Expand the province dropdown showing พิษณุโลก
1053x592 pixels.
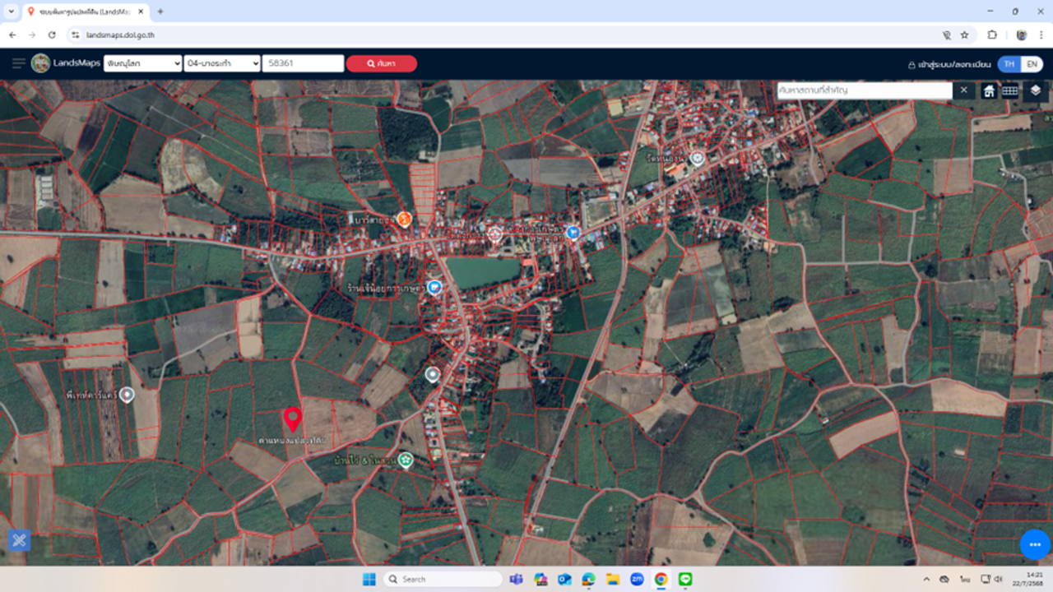point(142,63)
